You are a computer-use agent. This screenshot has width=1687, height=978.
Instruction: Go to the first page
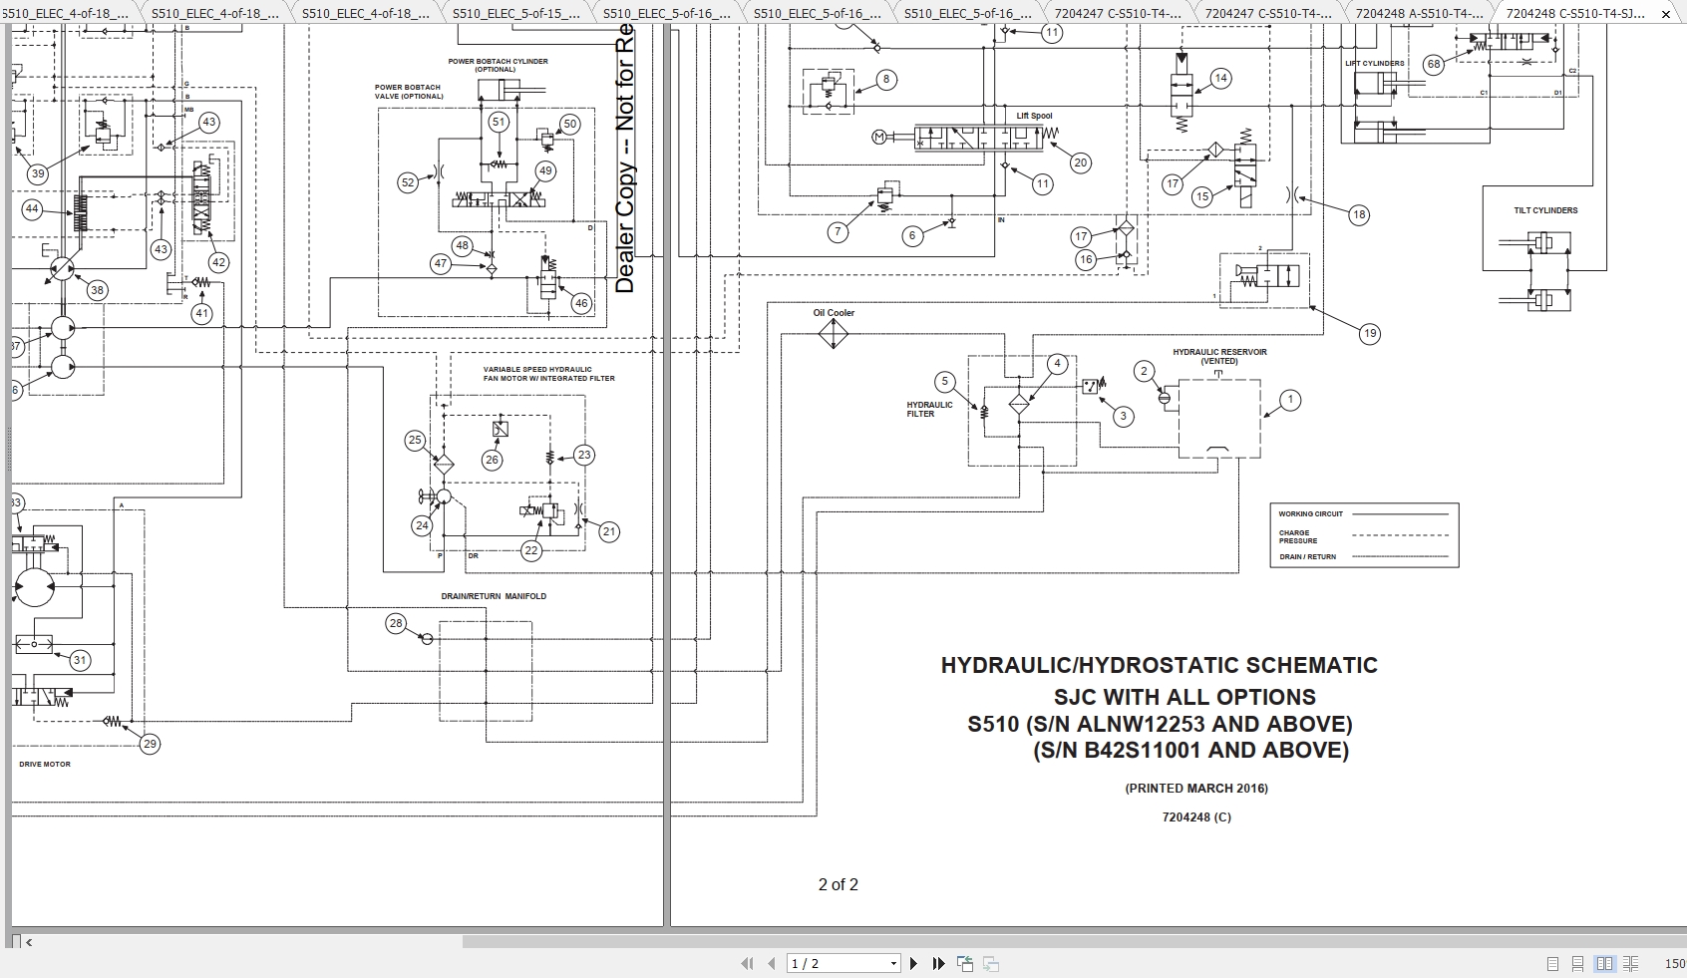(746, 963)
